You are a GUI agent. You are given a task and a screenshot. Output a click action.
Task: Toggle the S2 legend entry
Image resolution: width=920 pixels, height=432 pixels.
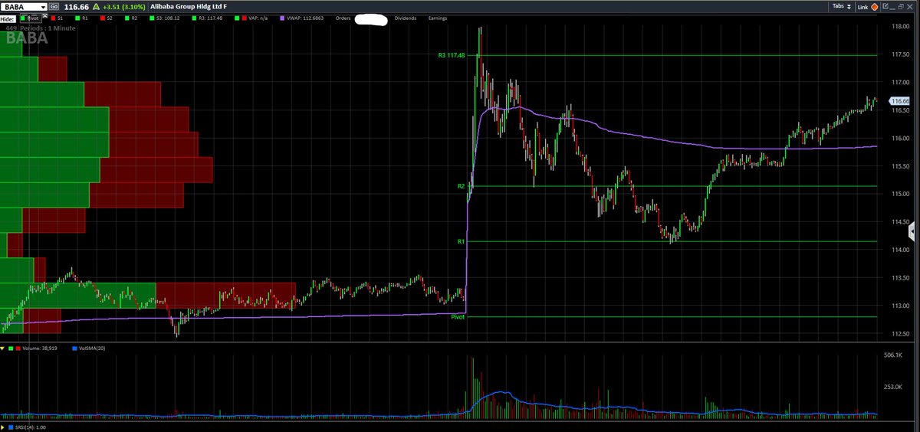coord(106,18)
